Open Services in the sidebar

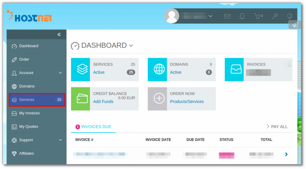pos(37,100)
